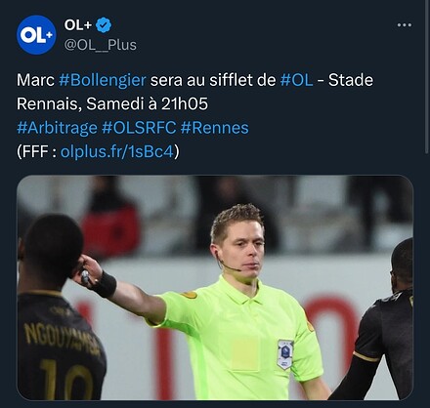Click the '(FFF :' text before the link
Image resolution: width=430 pixels, height=408 pixels.
pyautogui.click(x=37, y=151)
